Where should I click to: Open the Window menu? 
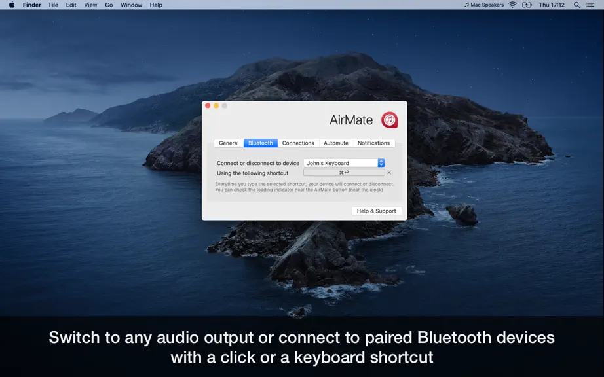[131, 5]
